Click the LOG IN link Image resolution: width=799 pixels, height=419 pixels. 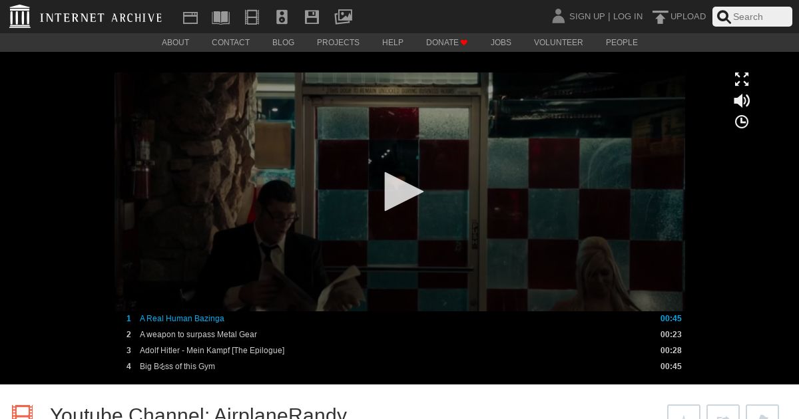pos(628,17)
